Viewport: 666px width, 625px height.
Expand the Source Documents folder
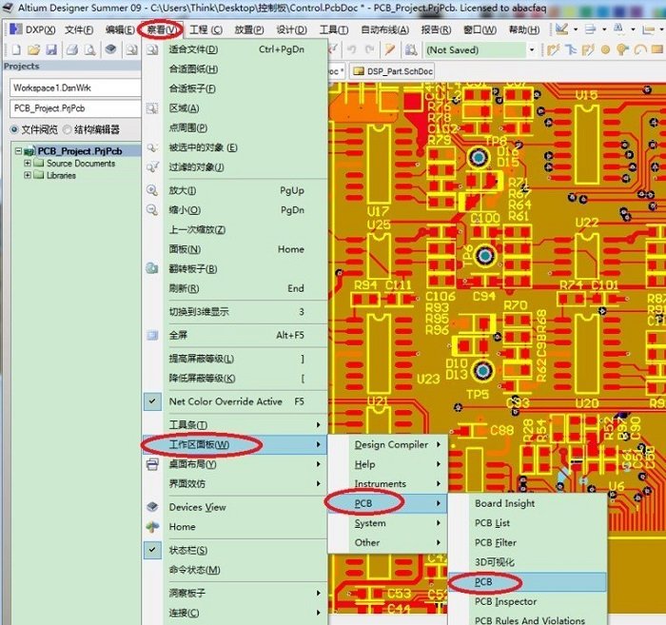point(28,163)
